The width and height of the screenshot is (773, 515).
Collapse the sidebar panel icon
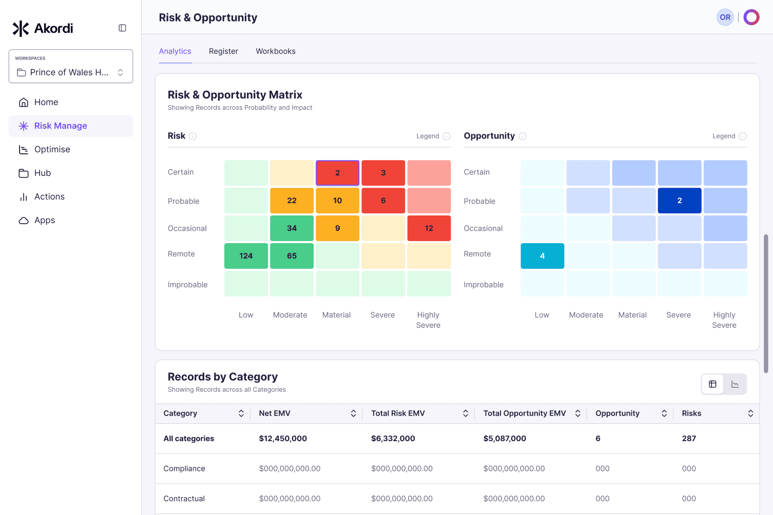pos(122,28)
